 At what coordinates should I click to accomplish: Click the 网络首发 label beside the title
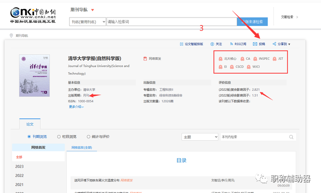(155, 59)
